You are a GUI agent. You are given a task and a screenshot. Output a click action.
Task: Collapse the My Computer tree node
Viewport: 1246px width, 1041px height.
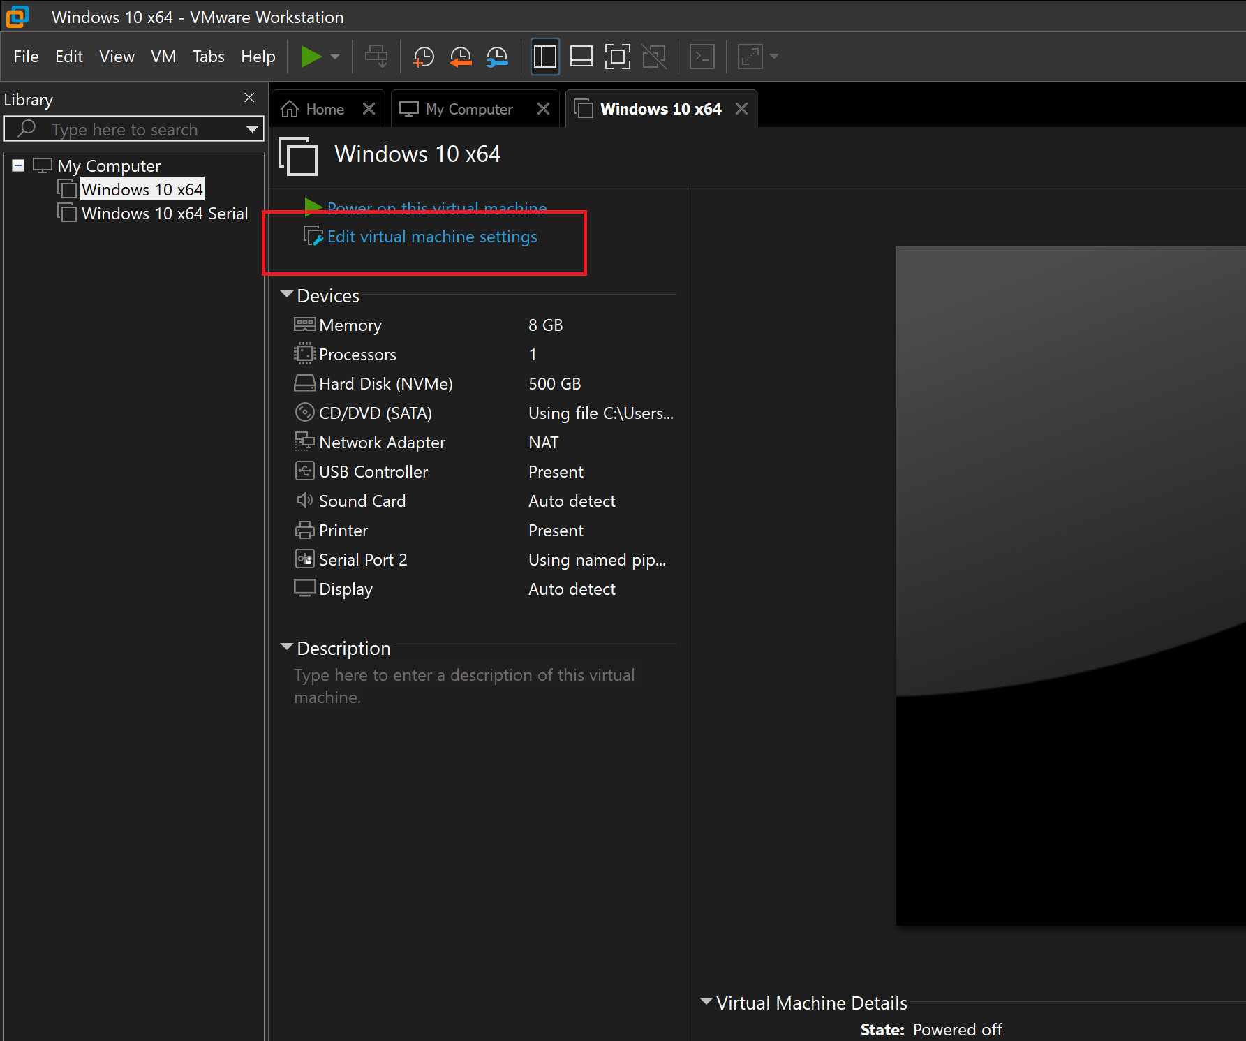click(x=18, y=165)
